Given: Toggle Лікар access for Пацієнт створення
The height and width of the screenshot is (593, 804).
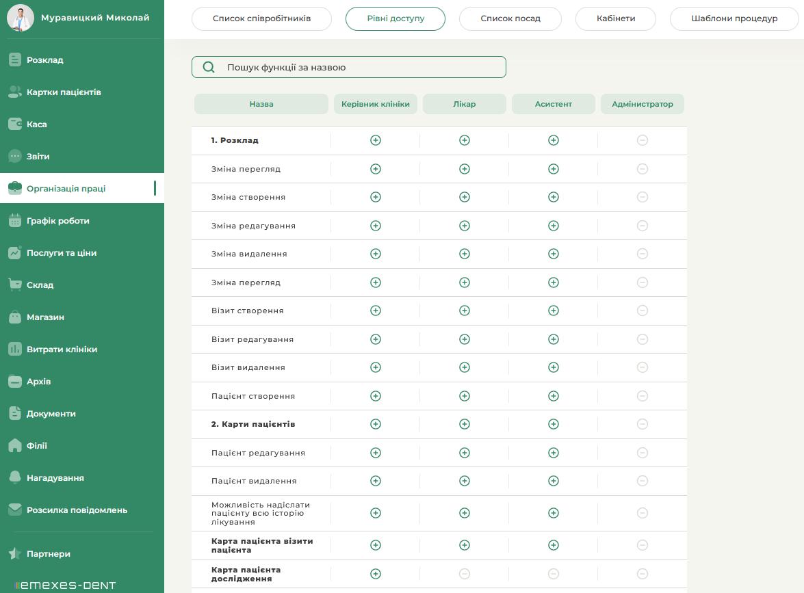Looking at the screenshot, I should point(465,396).
